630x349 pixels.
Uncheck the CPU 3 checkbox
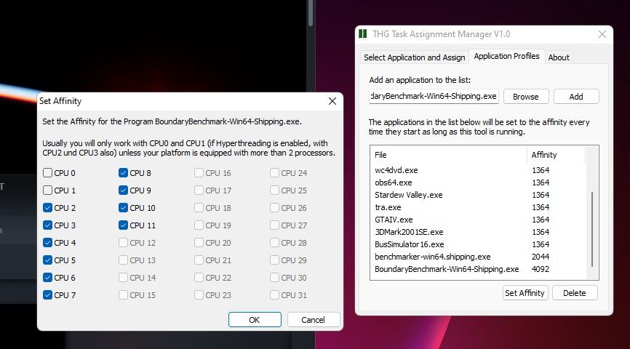47,225
